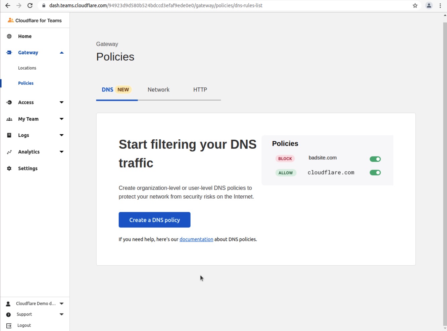Image resolution: width=447 pixels, height=331 pixels.
Task: Click the browser address bar URL
Action: tap(156, 6)
